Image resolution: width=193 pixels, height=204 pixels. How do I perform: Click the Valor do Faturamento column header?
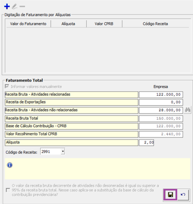click(x=28, y=24)
